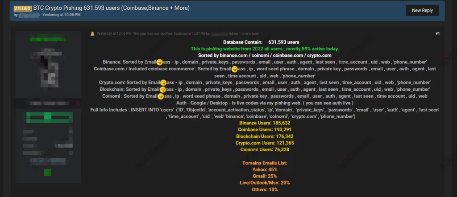Click the 'Edited 1 time in total' note
457x197 pixels.
(x=244, y=34)
